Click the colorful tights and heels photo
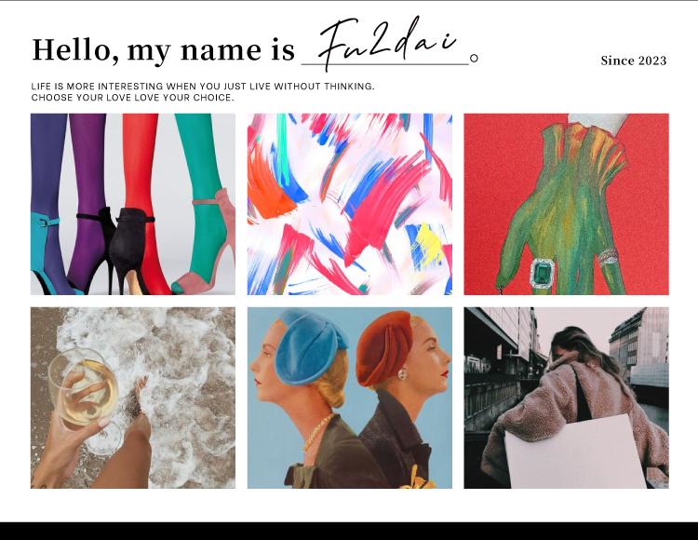The width and height of the screenshot is (698, 540). [x=133, y=204]
